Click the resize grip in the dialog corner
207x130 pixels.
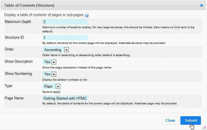205,128
